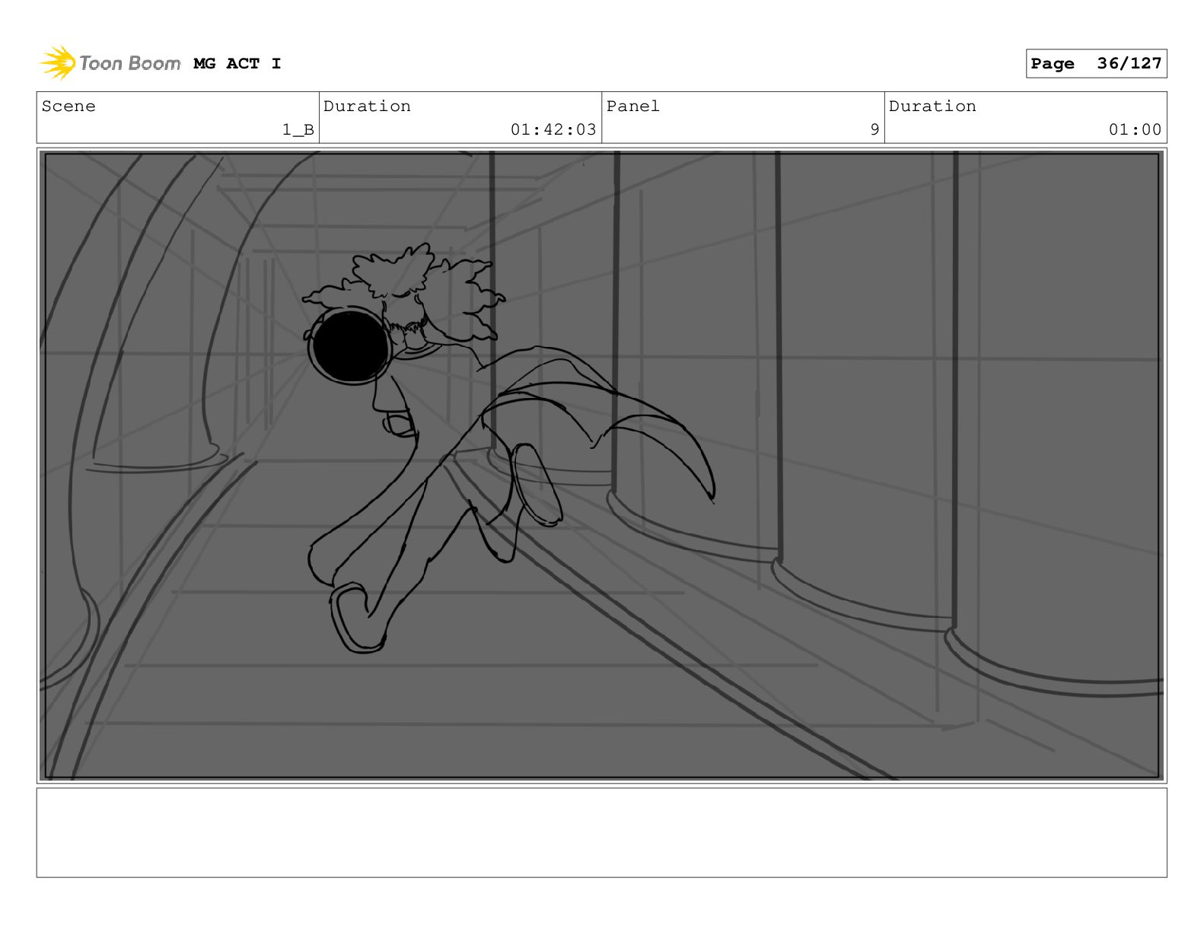Click the panel number '9'
This screenshot has height=932, width=1204.
coord(875,130)
